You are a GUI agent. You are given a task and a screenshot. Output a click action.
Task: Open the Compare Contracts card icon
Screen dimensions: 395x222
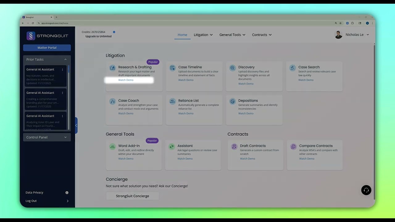(293, 147)
